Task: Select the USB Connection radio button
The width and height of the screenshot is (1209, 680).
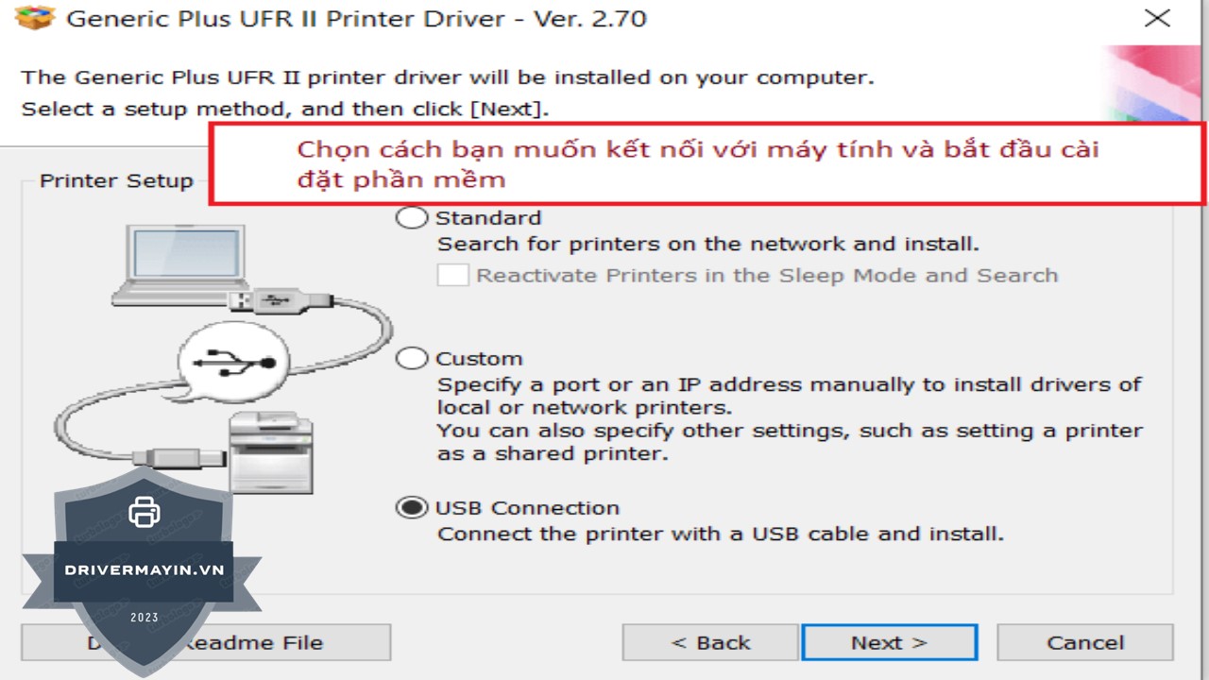Action: point(411,508)
